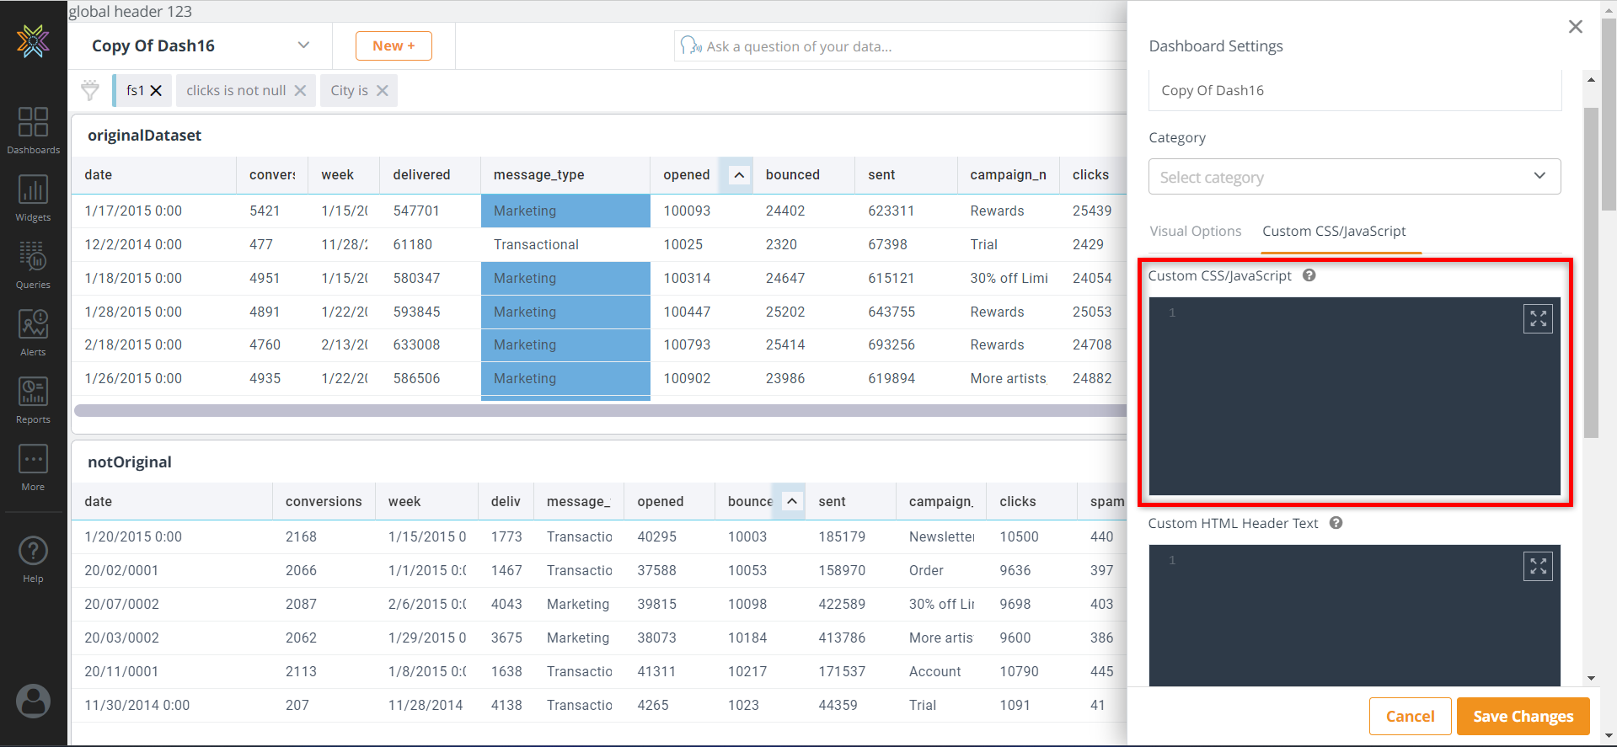
Task: Open the Widgets sidebar section
Action: tap(33, 197)
